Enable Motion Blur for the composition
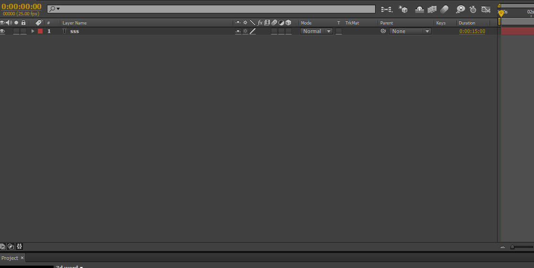This screenshot has width=534, height=268. [x=445, y=9]
